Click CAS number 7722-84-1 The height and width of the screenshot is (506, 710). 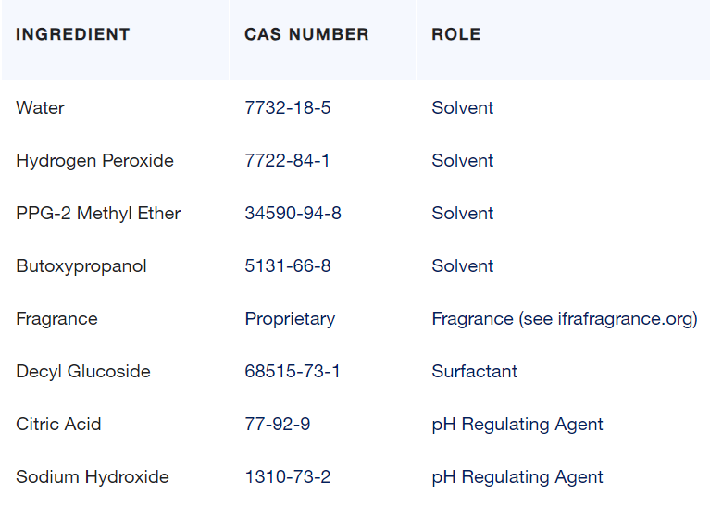pos(287,160)
